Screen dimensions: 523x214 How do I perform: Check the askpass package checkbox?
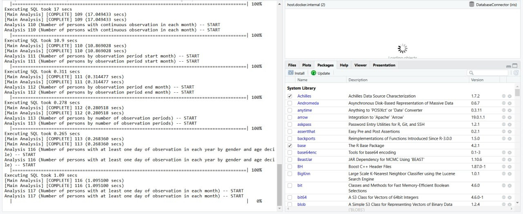(x=290, y=124)
